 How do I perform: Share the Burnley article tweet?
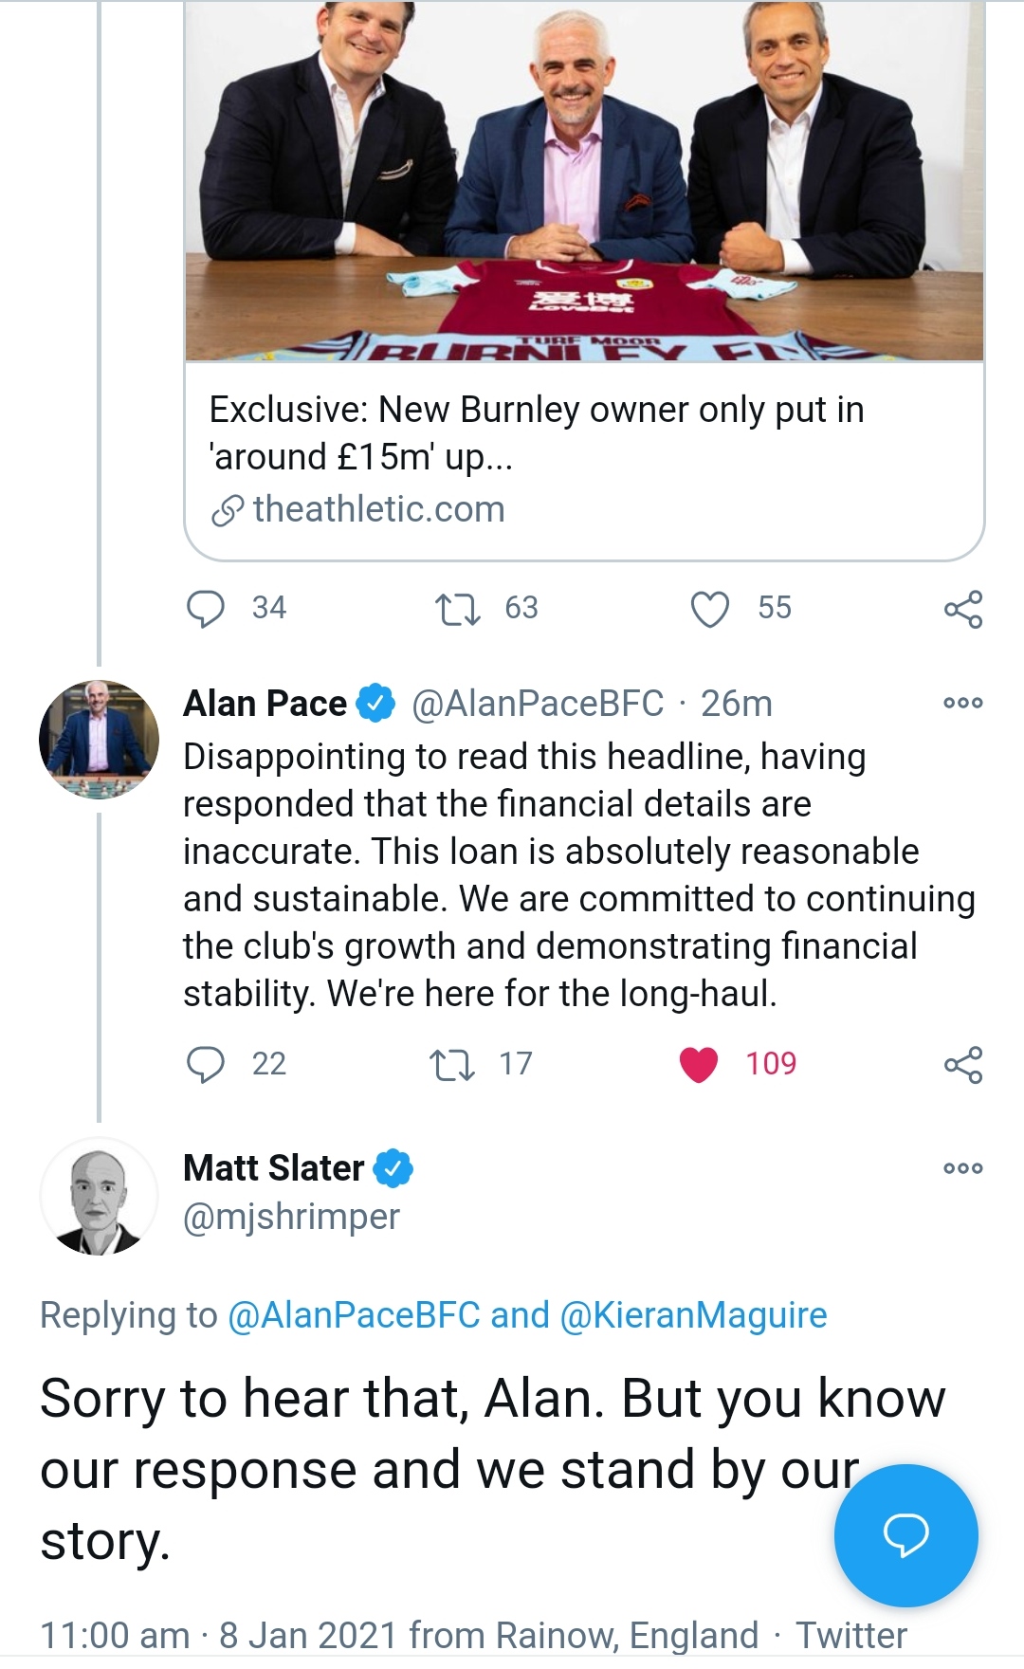coord(963,609)
